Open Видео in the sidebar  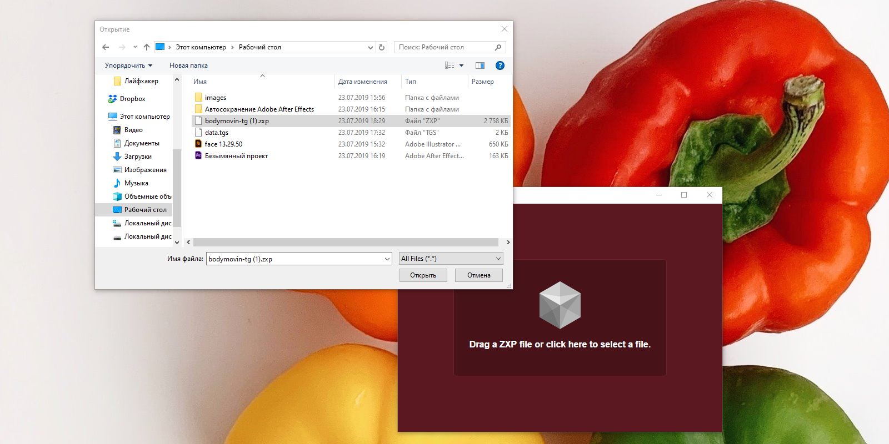pyautogui.click(x=128, y=130)
